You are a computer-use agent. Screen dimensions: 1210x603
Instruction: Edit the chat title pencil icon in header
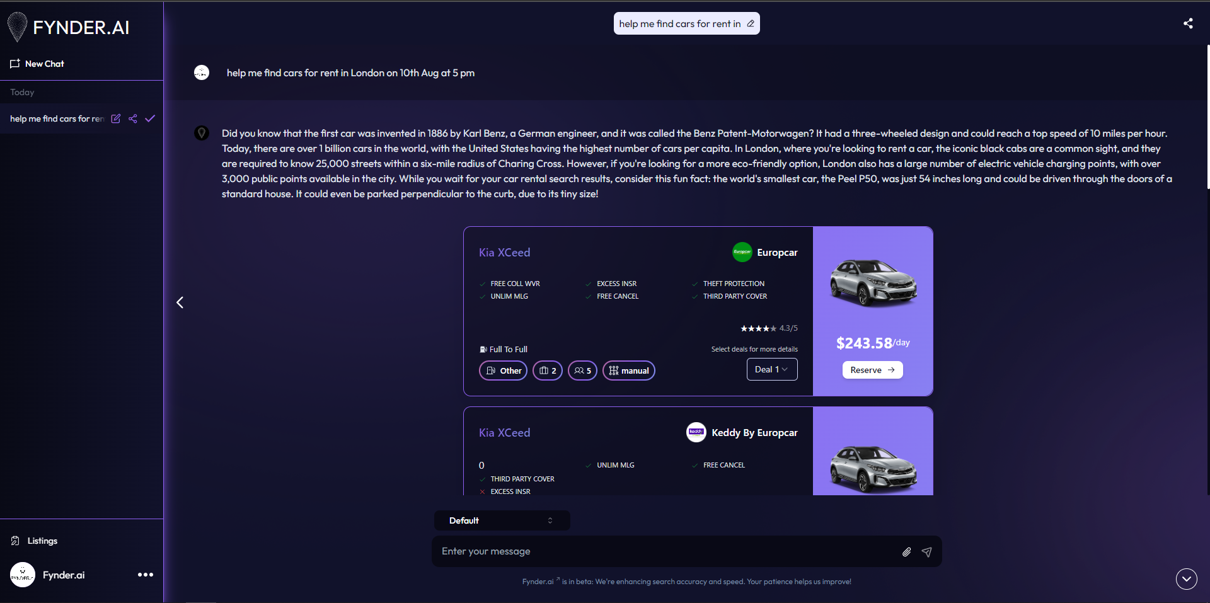tap(751, 23)
